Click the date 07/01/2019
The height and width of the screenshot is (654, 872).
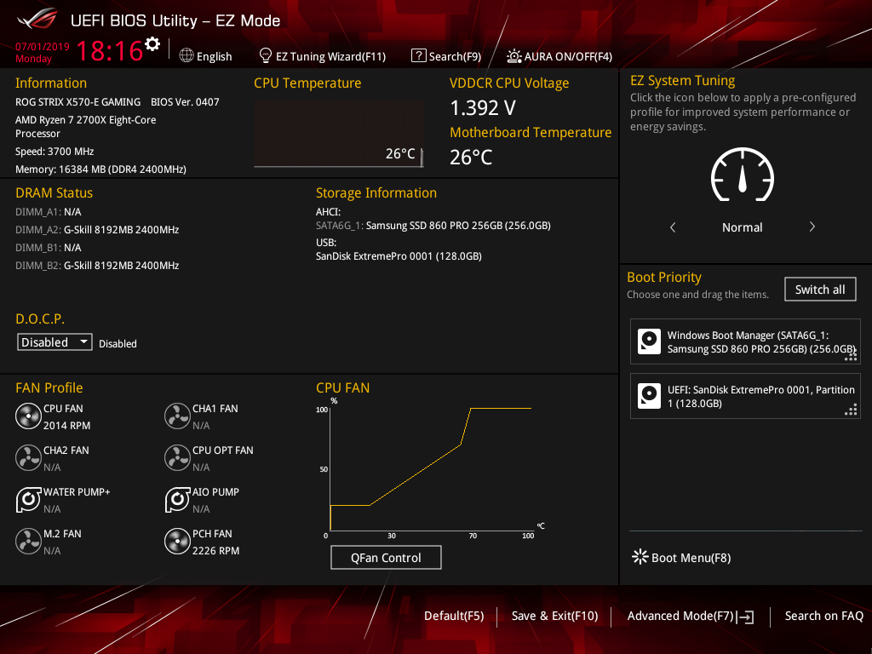coord(43,47)
